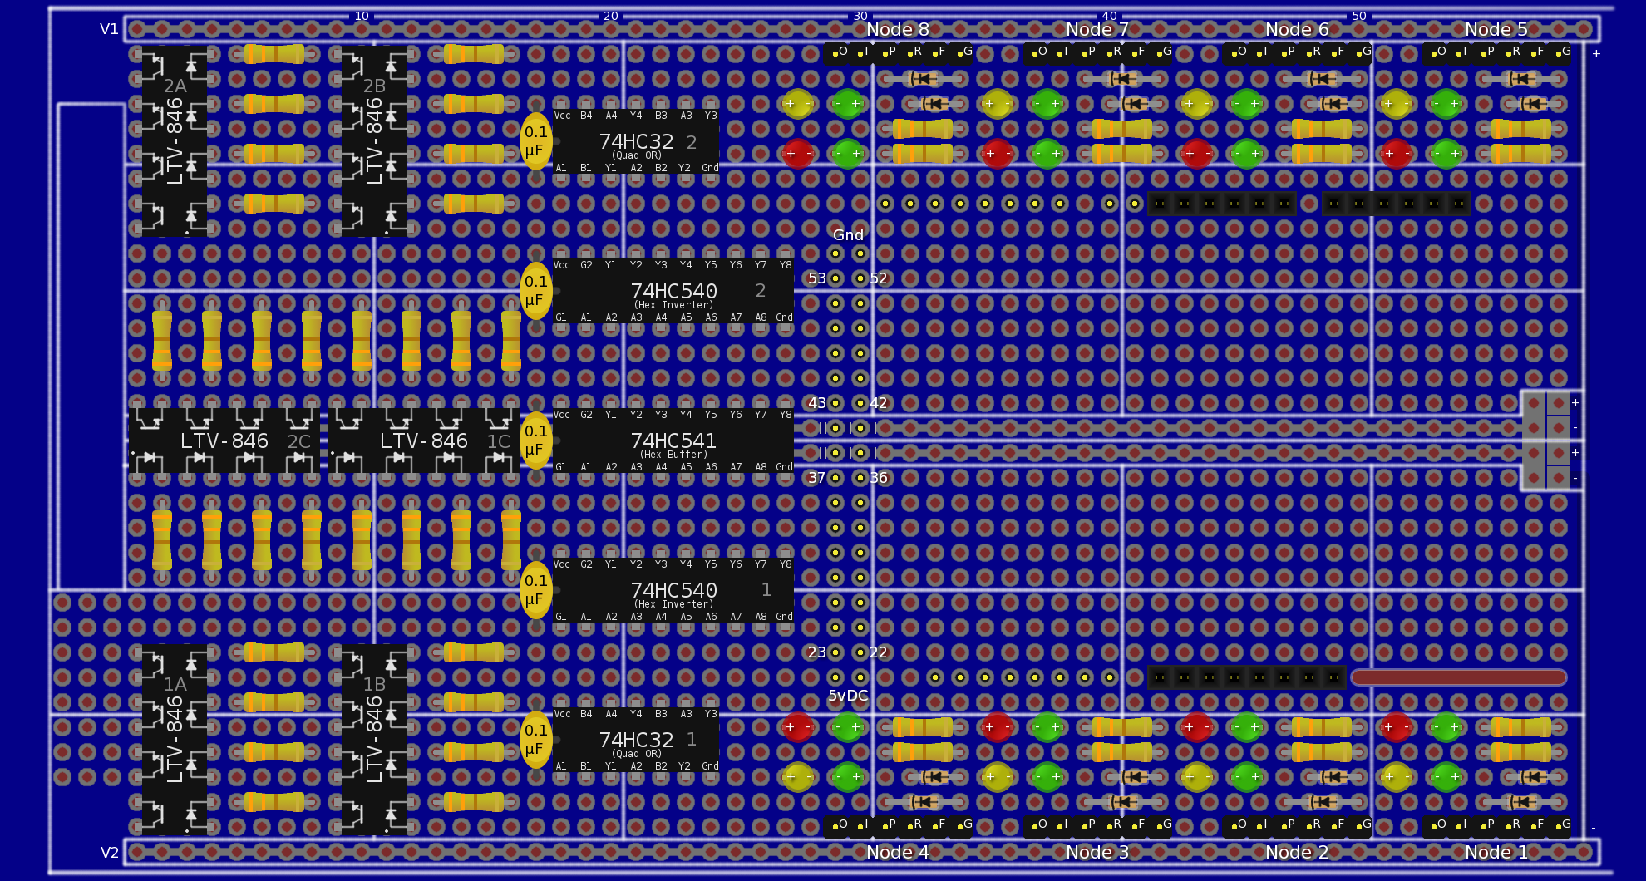This screenshot has width=1646, height=881.
Task: Click the yellow LED below Node 7
Action: tap(998, 104)
